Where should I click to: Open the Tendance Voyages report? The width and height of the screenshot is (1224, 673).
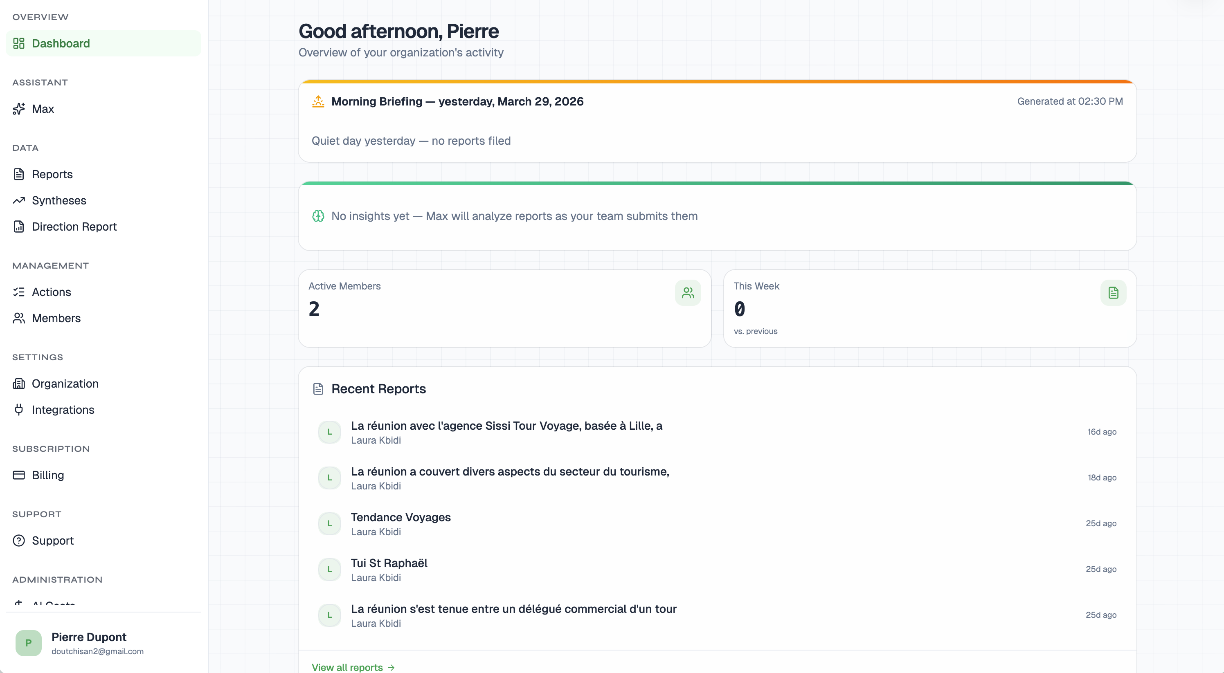coord(400,517)
